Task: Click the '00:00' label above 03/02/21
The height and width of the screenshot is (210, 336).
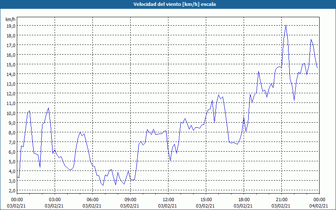Action: 17,200
